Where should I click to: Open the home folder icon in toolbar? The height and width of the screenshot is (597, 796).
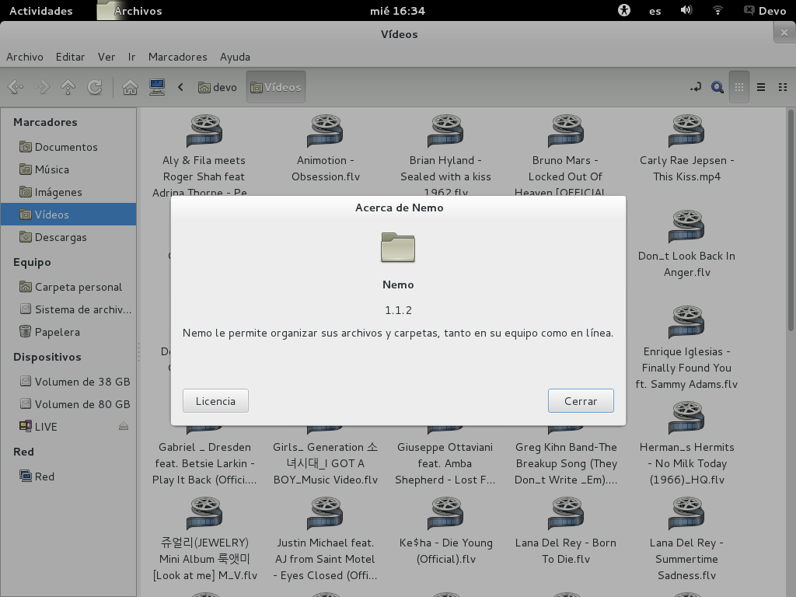click(130, 87)
